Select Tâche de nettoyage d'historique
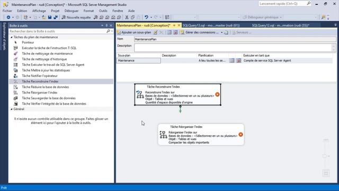 coord(44,59)
